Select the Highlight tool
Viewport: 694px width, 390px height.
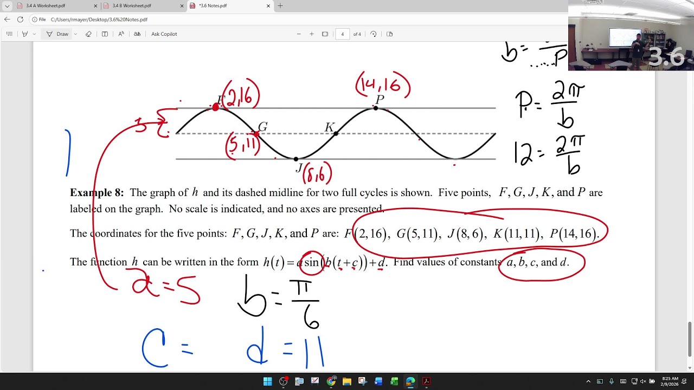point(25,34)
